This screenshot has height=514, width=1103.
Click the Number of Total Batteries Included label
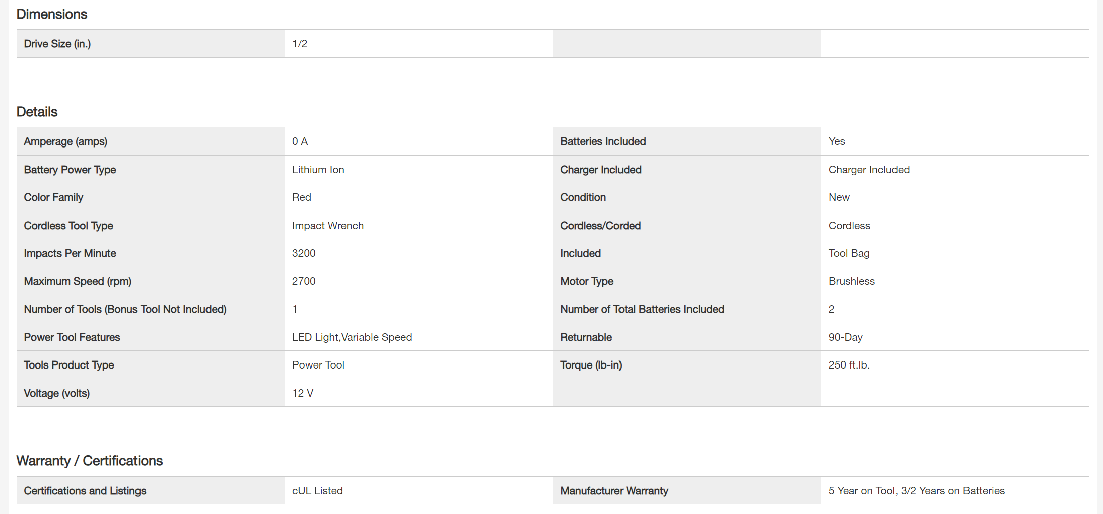[642, 309]
